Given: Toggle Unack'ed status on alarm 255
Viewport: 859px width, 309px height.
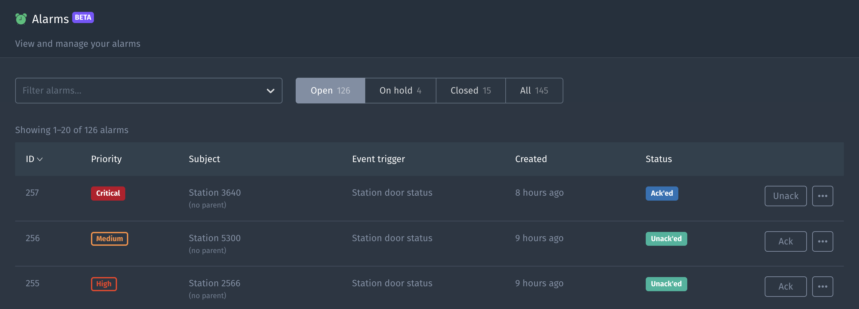Looking at the screenshot, I should 666,284.
